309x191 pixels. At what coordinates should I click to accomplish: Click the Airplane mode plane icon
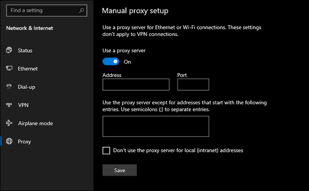[9, 123]
